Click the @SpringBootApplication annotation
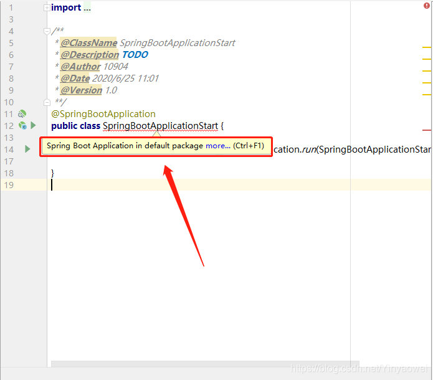433x380 pixels. (103, 114)
